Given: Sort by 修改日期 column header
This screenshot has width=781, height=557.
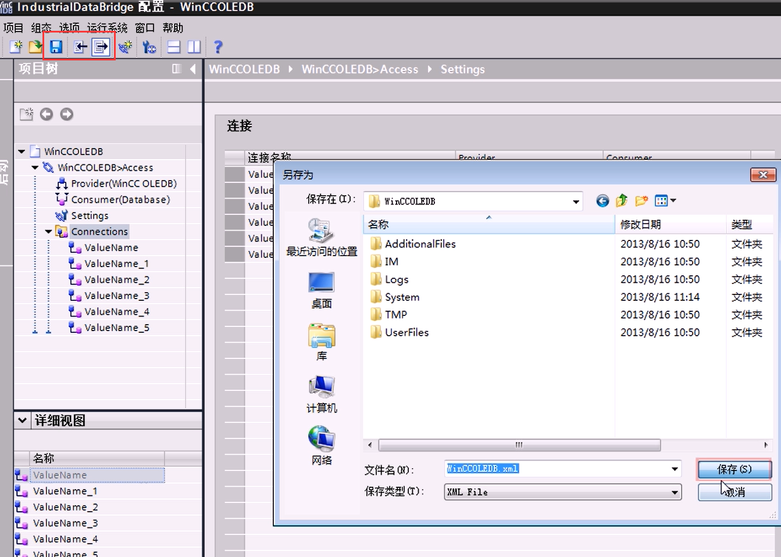Looking at the screenshot, I should (x=670, y=224).
